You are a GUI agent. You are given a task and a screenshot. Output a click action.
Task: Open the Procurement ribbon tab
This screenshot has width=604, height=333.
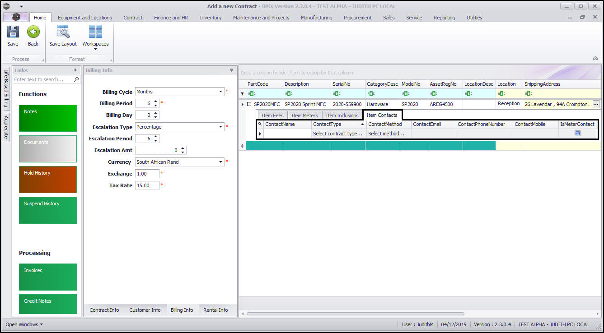pyautogui.click(x=357, y=18)
